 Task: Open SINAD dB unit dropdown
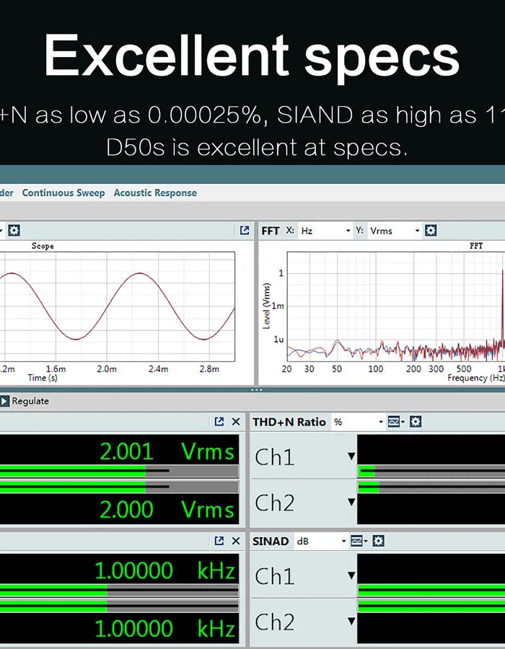click(x=320, y=541)
